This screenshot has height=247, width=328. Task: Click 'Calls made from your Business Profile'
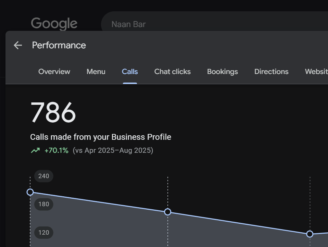(x=101, y=137)
